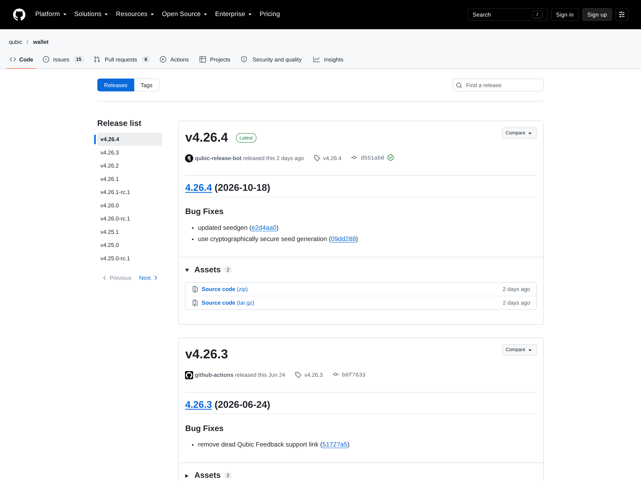Image resolution: width=641 pixels, height=481 pixels.
Task: Expand the Open Source menu
Action: pyautogui.click(x=184, y=14)
